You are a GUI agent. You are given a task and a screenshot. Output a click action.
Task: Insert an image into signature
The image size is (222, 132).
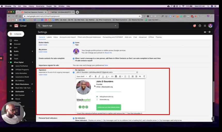[116, 77]
